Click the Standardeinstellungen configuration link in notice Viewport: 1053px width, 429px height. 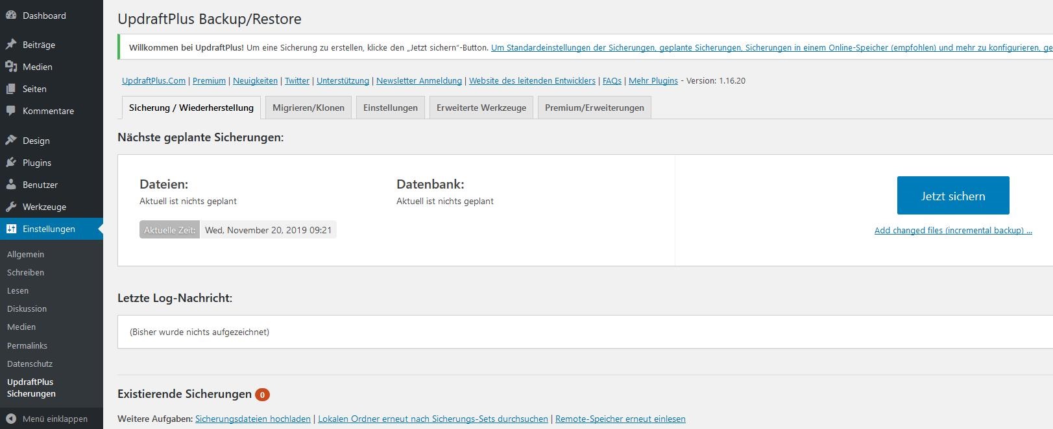coord(772,47)
